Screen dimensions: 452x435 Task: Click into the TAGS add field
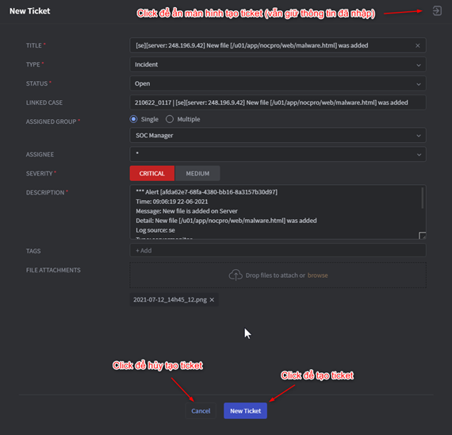(278, 250)
